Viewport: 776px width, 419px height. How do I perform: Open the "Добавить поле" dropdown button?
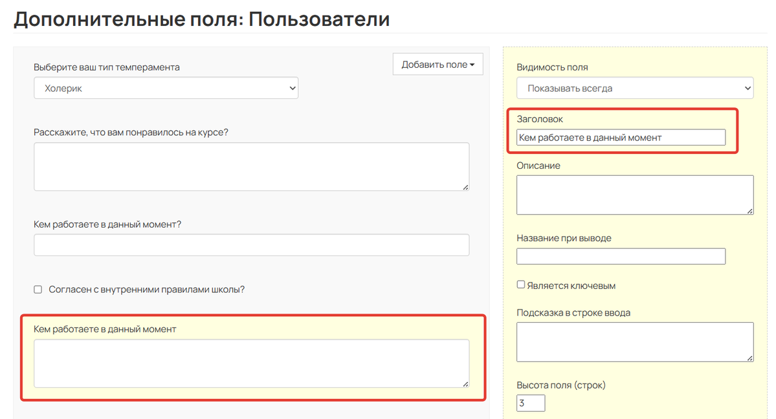click(x=437, y=64)
